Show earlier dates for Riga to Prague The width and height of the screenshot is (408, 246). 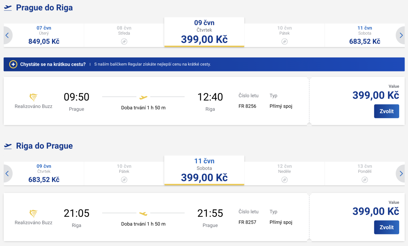click(x=7, y=174)
